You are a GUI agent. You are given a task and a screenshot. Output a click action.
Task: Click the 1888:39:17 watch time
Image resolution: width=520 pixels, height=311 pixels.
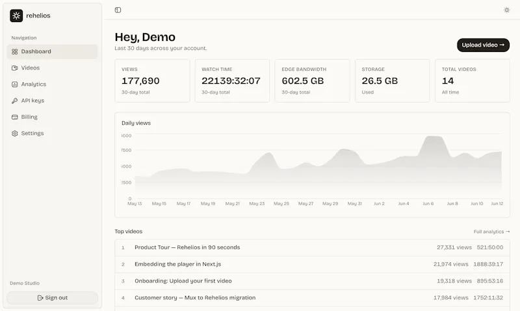[488, 264]
